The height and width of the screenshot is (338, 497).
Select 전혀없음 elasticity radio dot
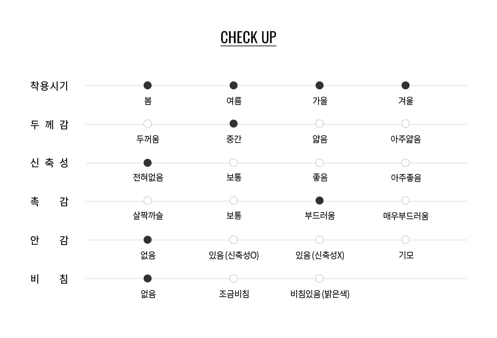pyautogui.click(x=148, y=163)
